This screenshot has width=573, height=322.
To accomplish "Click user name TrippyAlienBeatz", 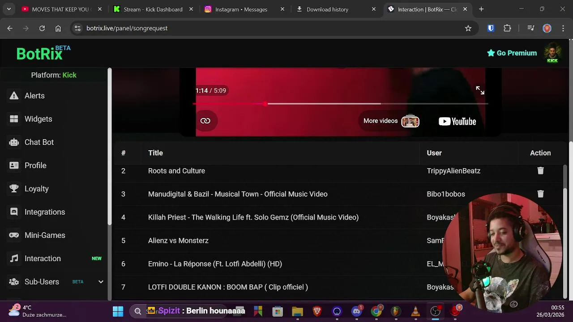I will (453, 171).
